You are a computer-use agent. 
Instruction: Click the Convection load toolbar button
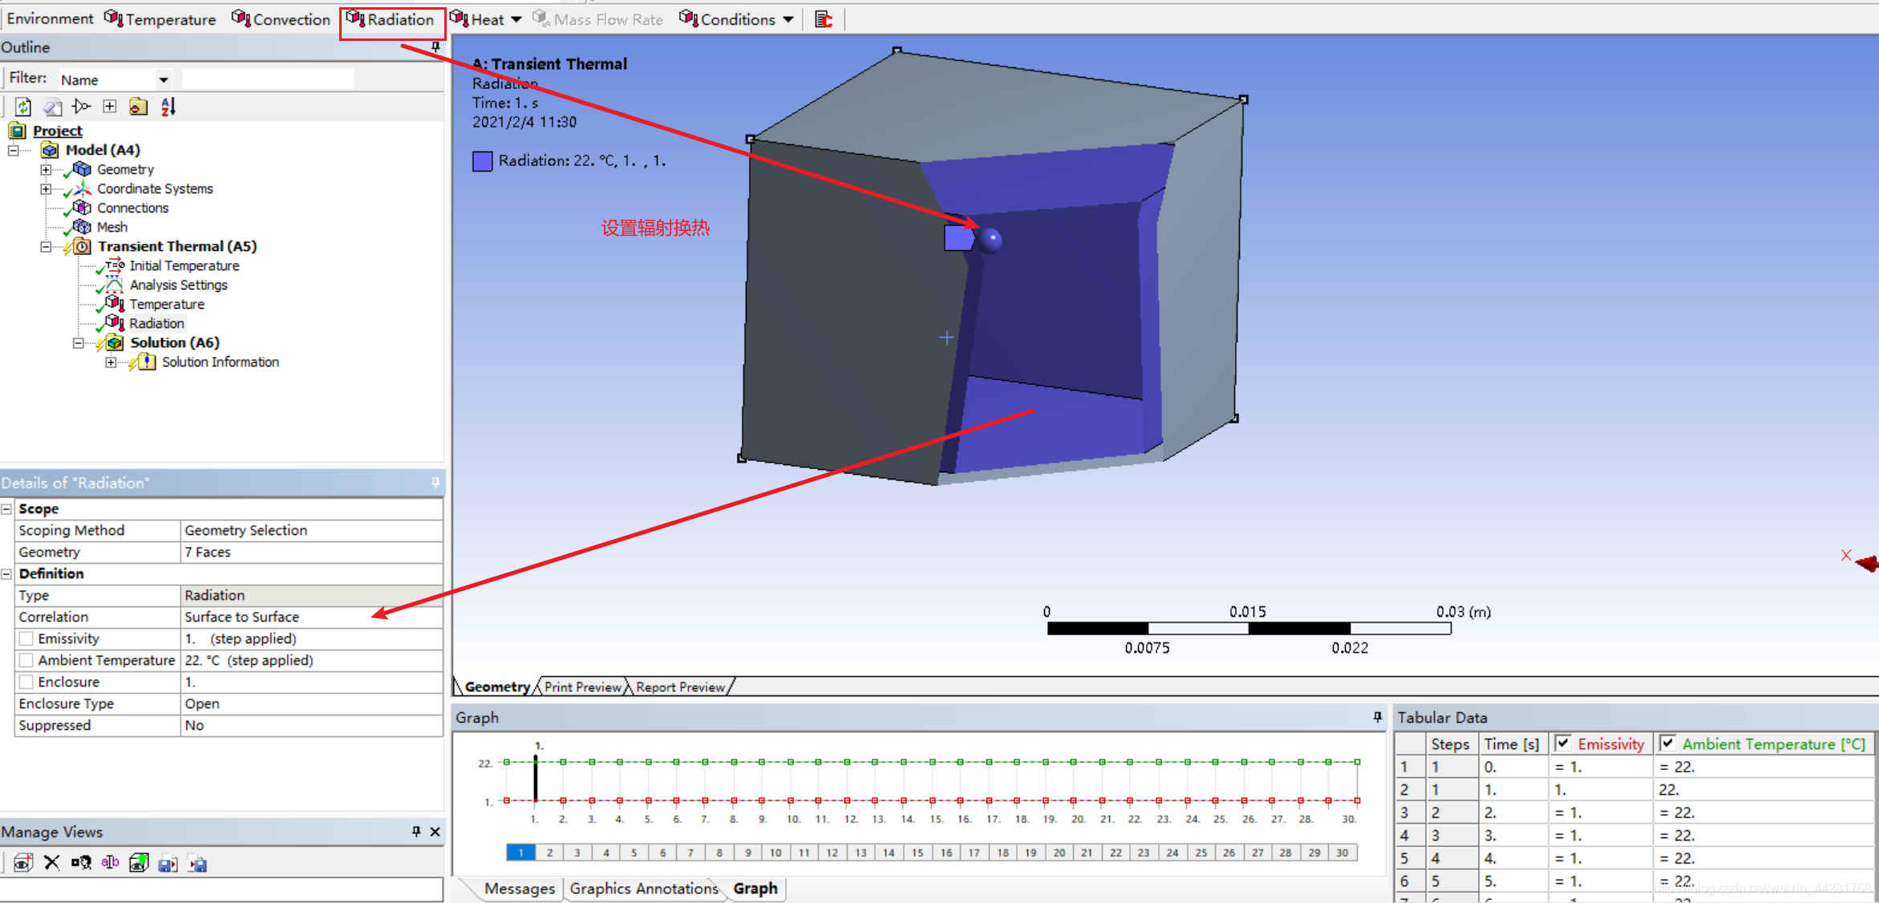click(281, 19)
